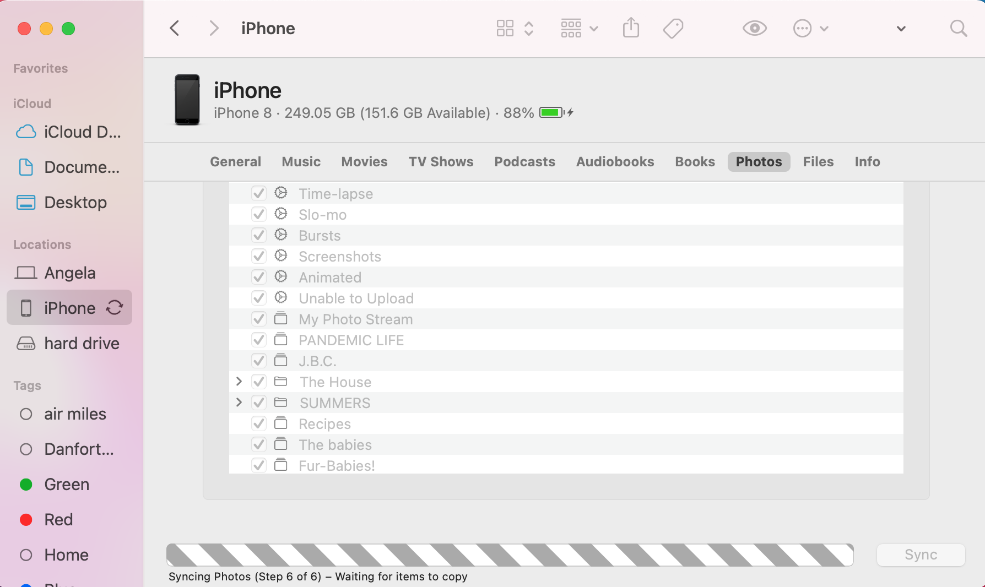
Task: Select the Home tag
Action: [x=69, y=555]
